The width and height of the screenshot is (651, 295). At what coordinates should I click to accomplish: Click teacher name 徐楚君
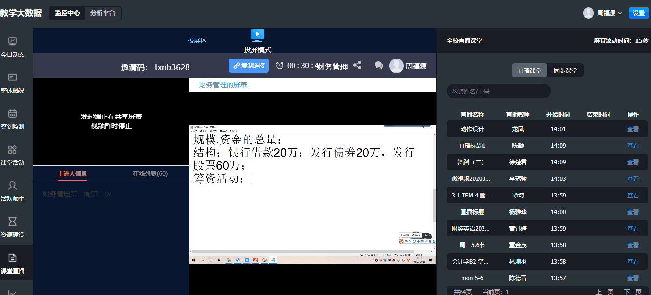click(x=518, y=162)
